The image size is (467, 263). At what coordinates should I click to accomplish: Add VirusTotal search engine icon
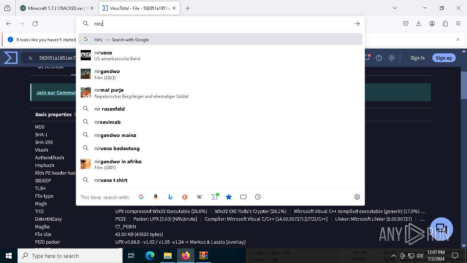215,197
